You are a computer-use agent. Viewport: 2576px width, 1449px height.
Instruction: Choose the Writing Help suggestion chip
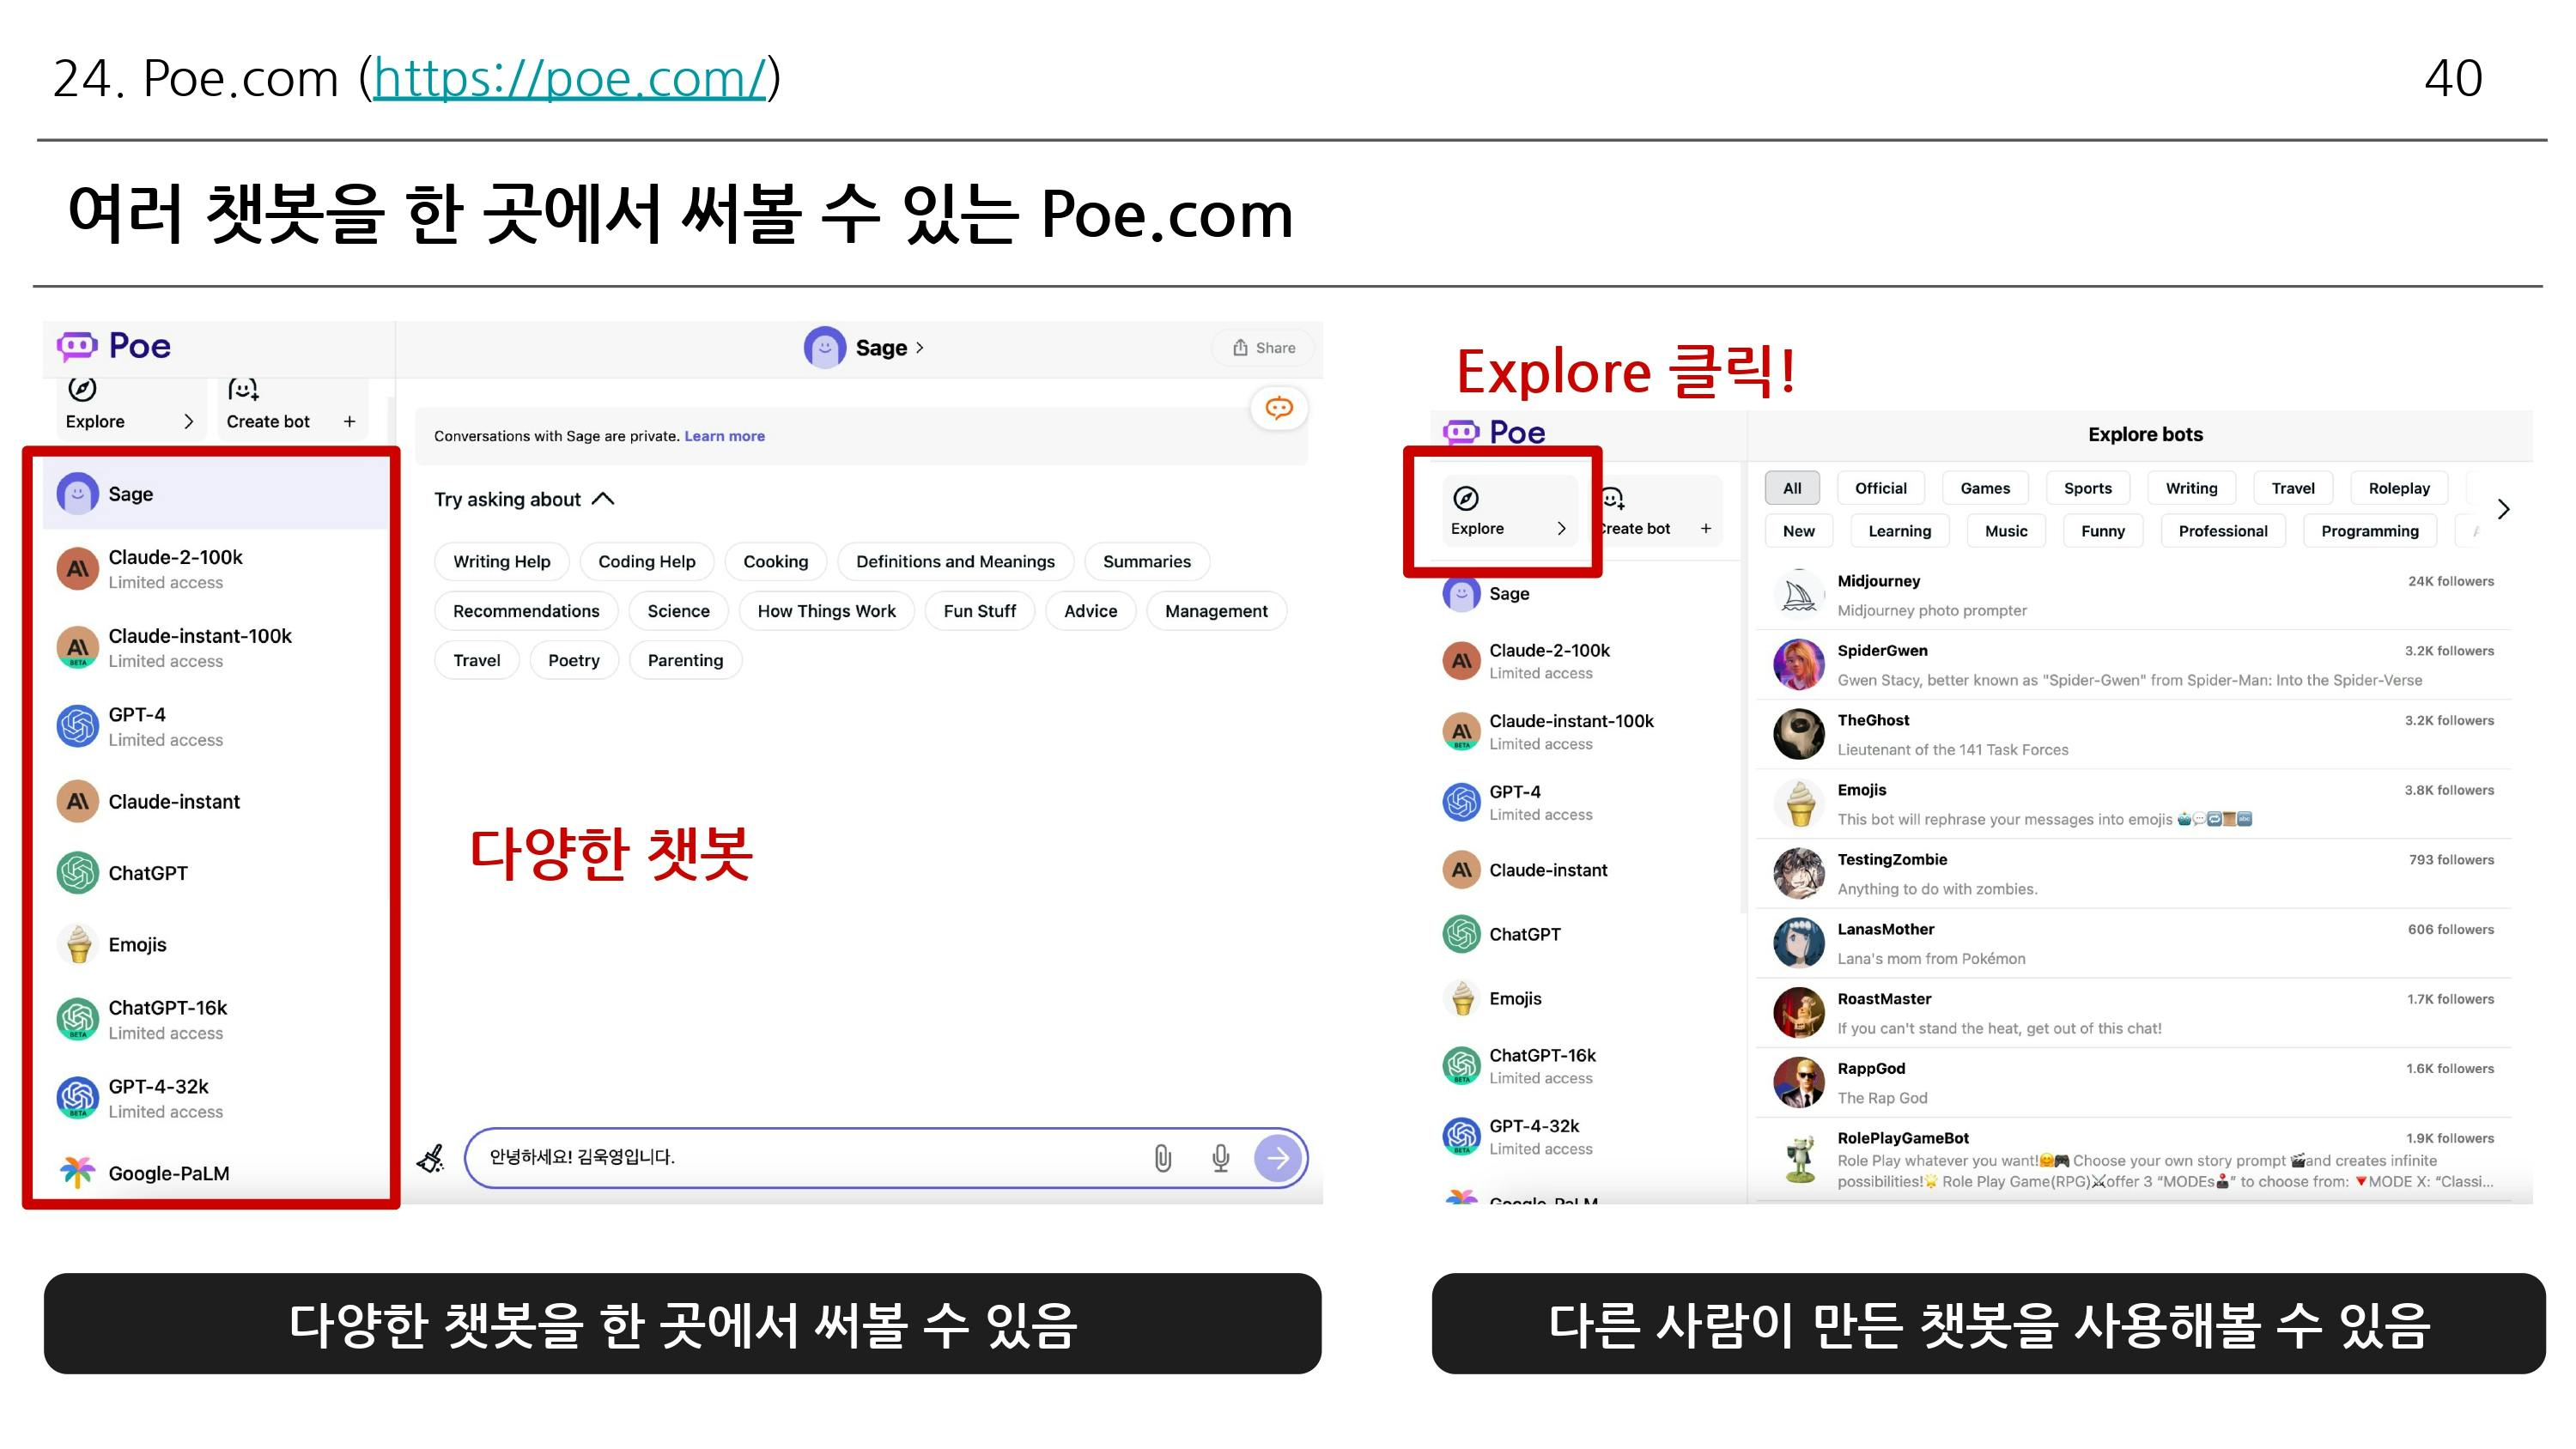(x=502, y=561)
